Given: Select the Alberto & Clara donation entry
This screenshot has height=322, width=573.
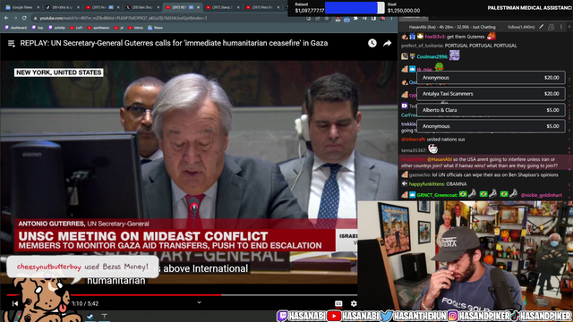Looking at the screenshot, I should point(491,110).
